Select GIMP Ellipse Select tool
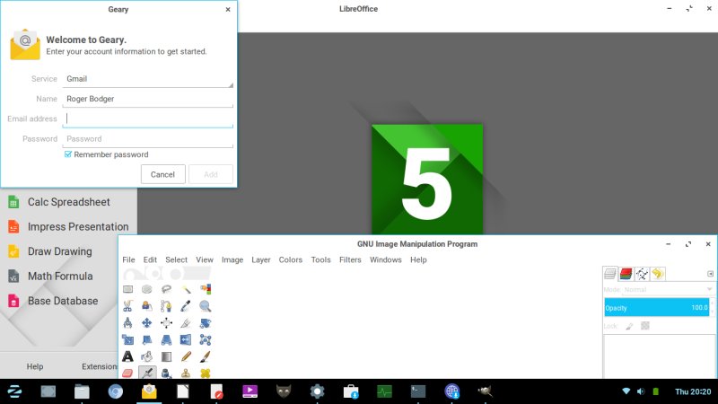718x404 pixels. tap(146, 289)
